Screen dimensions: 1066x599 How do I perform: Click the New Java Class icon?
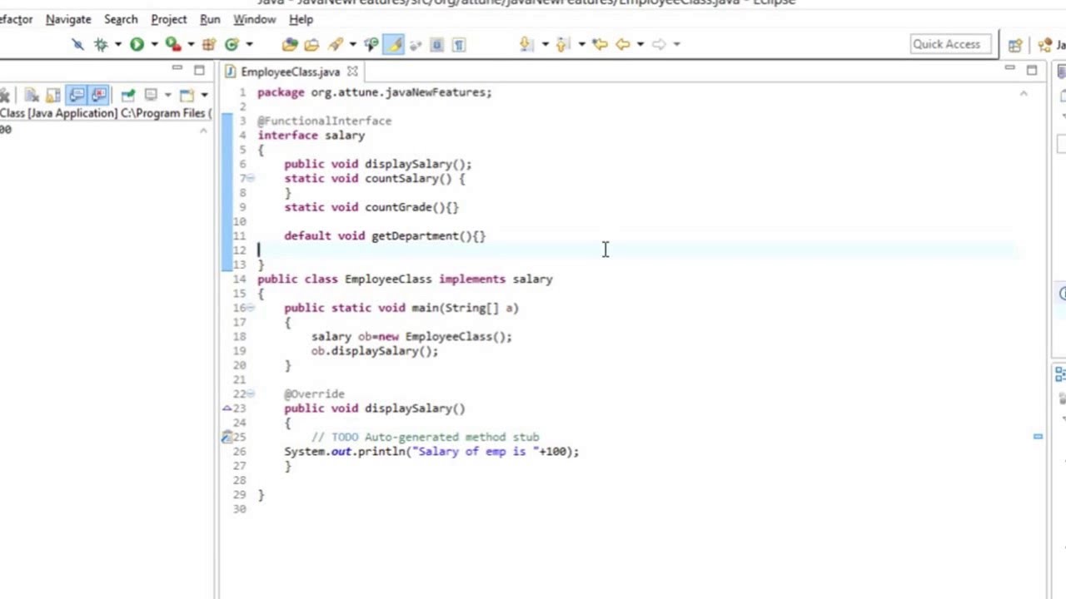point(232,44)
